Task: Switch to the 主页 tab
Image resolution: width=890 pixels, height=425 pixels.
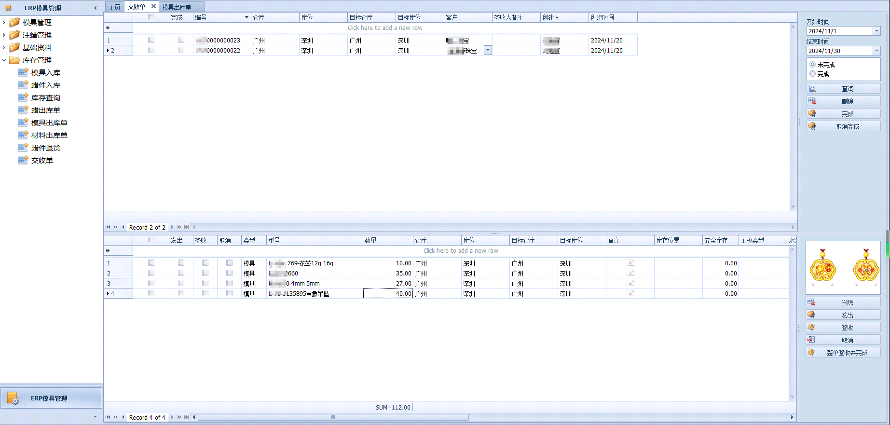Action: click(114, 7)
